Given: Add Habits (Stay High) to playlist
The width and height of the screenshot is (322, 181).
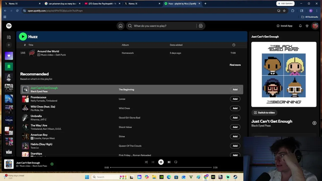Looking at the screenshot, I should [235, 146].
